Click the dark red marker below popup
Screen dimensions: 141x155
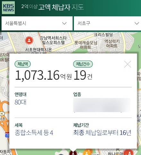click(x=73, y=153)
